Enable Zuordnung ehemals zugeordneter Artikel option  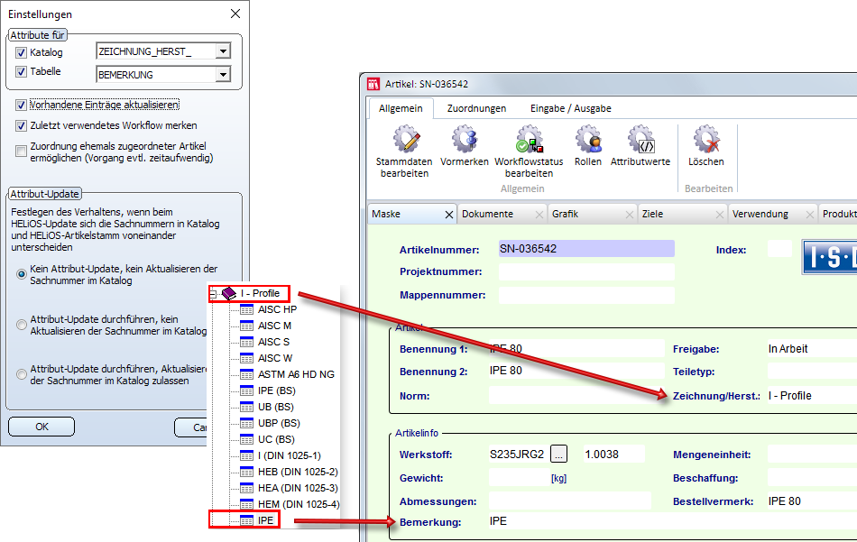point(22,151)
